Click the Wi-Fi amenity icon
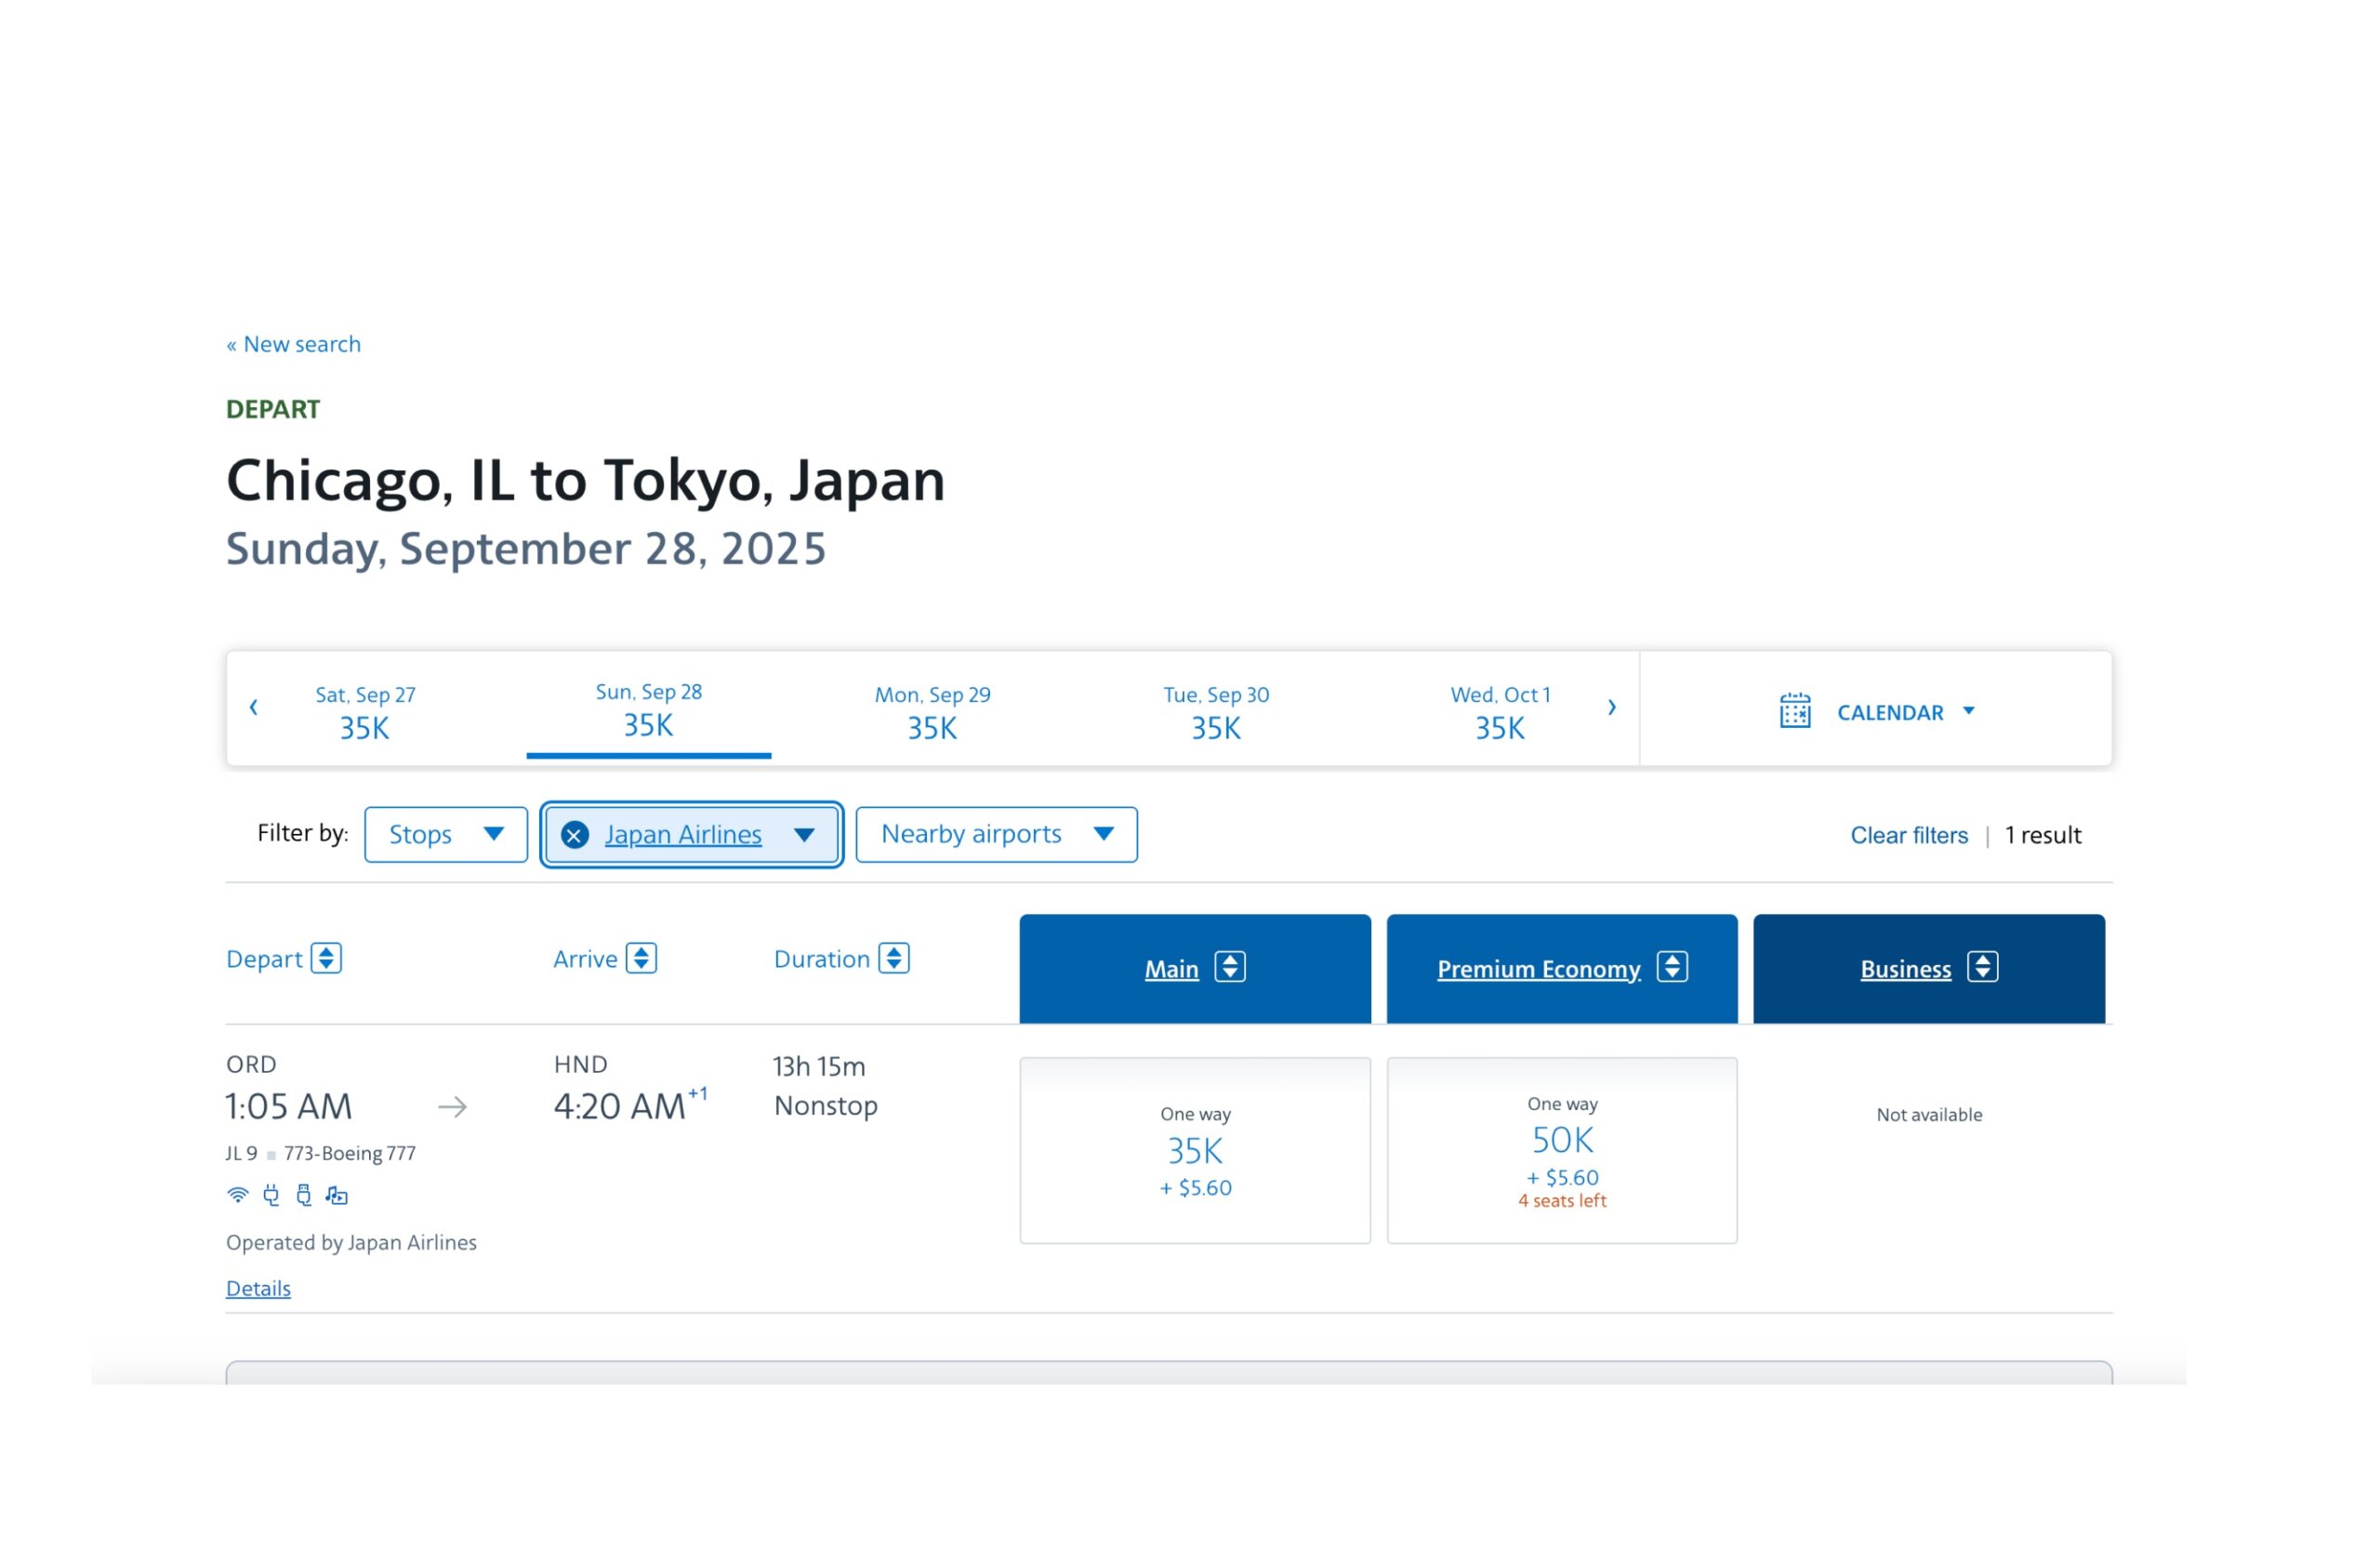The width and height of the screenshot is (2380, 1548). (237, 1195)
